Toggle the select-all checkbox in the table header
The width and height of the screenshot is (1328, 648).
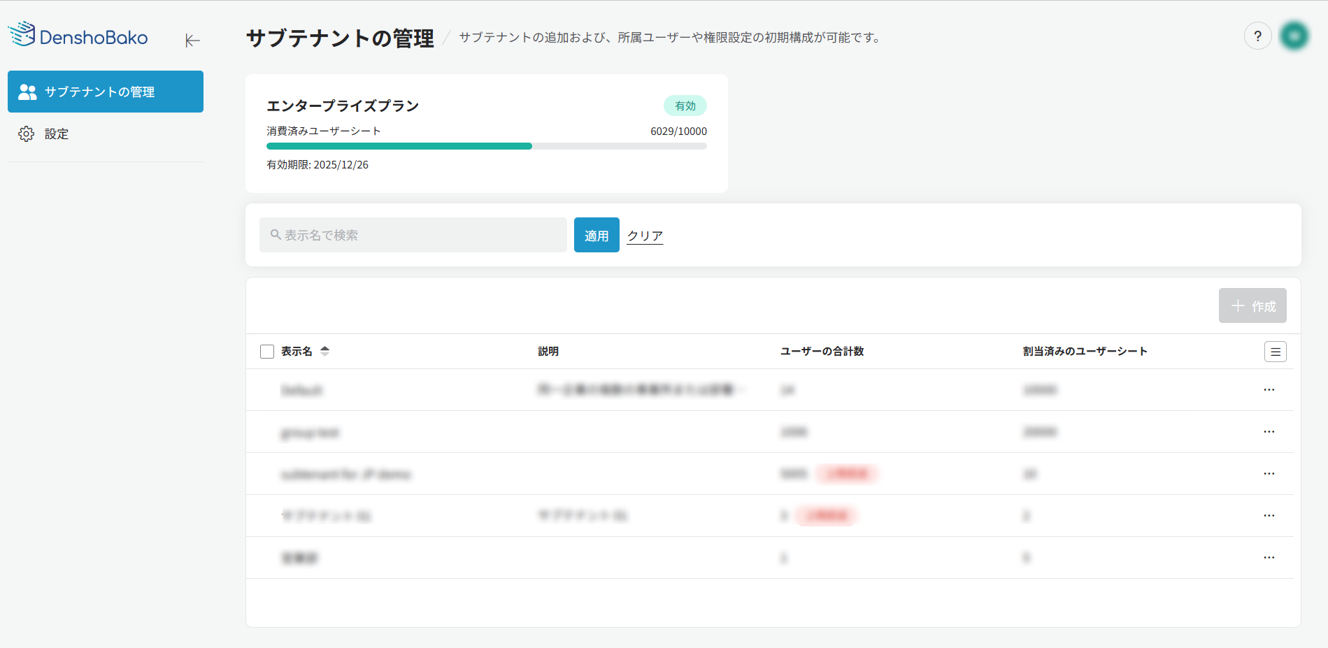point(267,352)
